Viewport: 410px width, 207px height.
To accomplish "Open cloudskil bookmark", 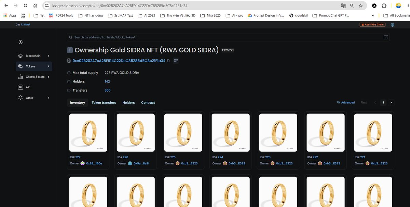I will click(299, 15).
